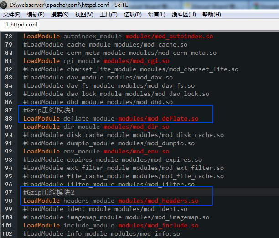279x238 pixels.
Task: Open the 工具(T) menu
Action: pyautogui.click(x=108, y=15)
